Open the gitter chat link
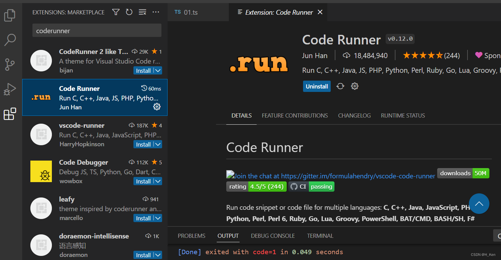The image size is (501, 260). [331, 176]
